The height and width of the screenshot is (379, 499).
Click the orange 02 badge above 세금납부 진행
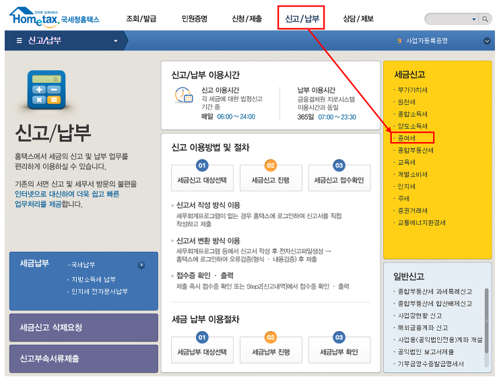[x=271, y=337]
